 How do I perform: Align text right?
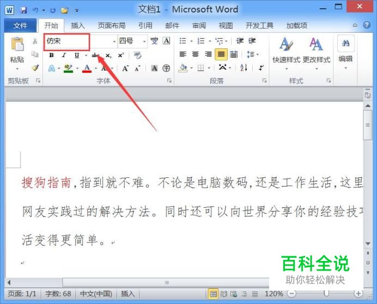click(208, 54)
